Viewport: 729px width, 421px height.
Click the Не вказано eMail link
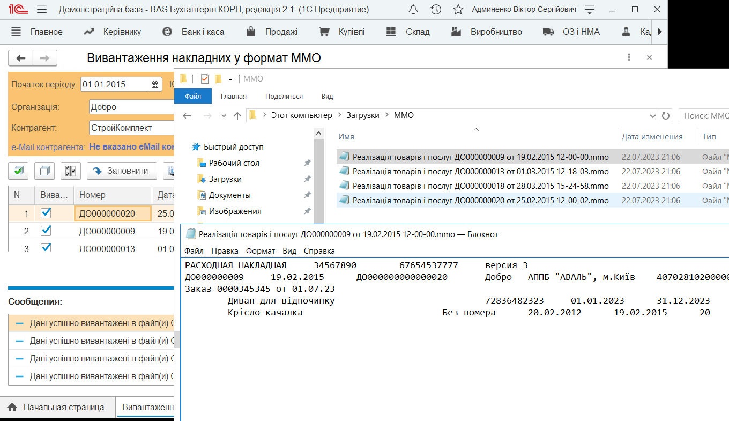click(x=132, y=146)
